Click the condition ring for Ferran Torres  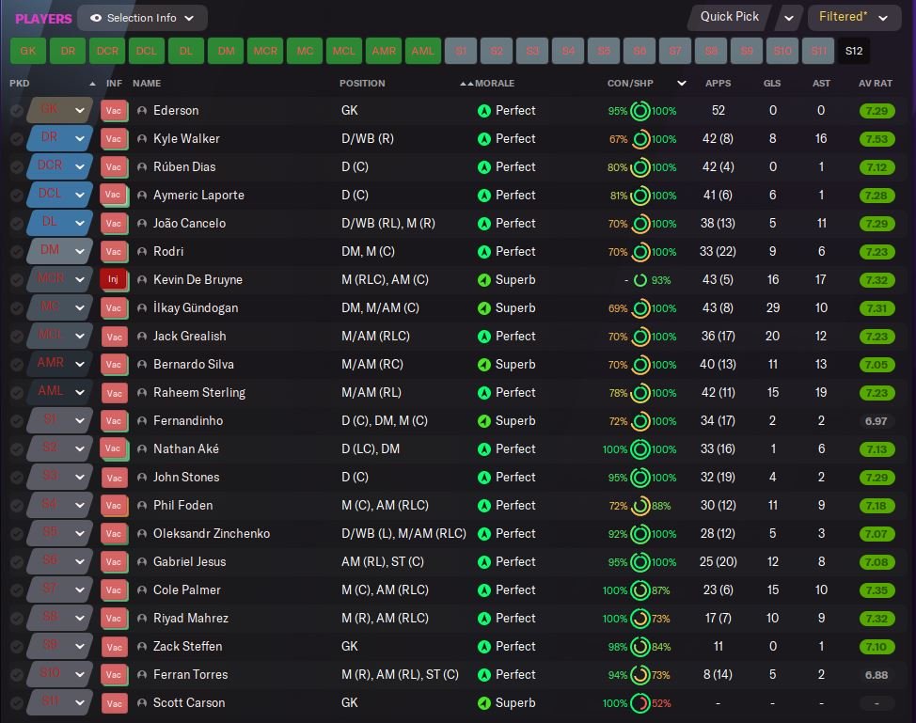click(x=640, y=675)
